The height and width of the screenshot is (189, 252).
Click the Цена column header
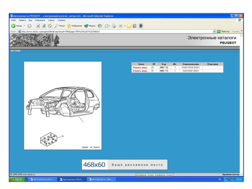point(141,64)
